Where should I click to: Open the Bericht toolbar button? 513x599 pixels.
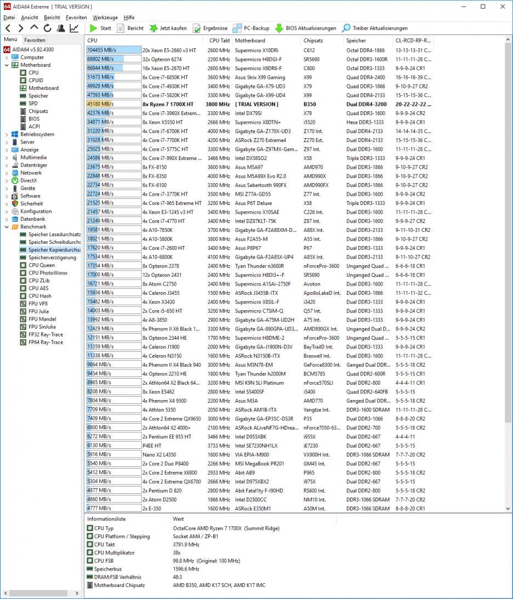(x=130, y=28)
